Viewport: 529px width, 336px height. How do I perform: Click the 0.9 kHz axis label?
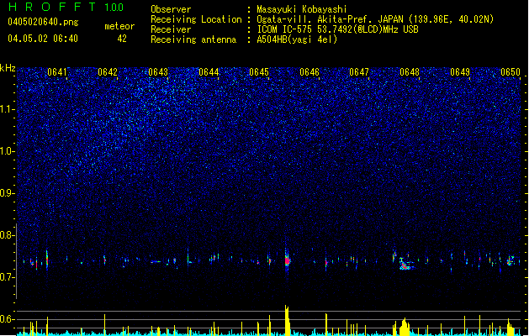click(x=7, y=193)
